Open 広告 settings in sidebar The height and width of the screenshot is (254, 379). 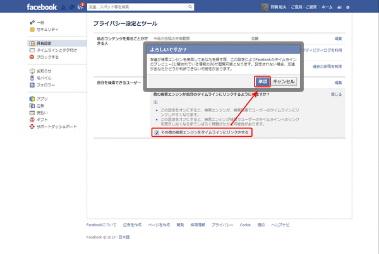pyautogui.click(x=37, y=106)
